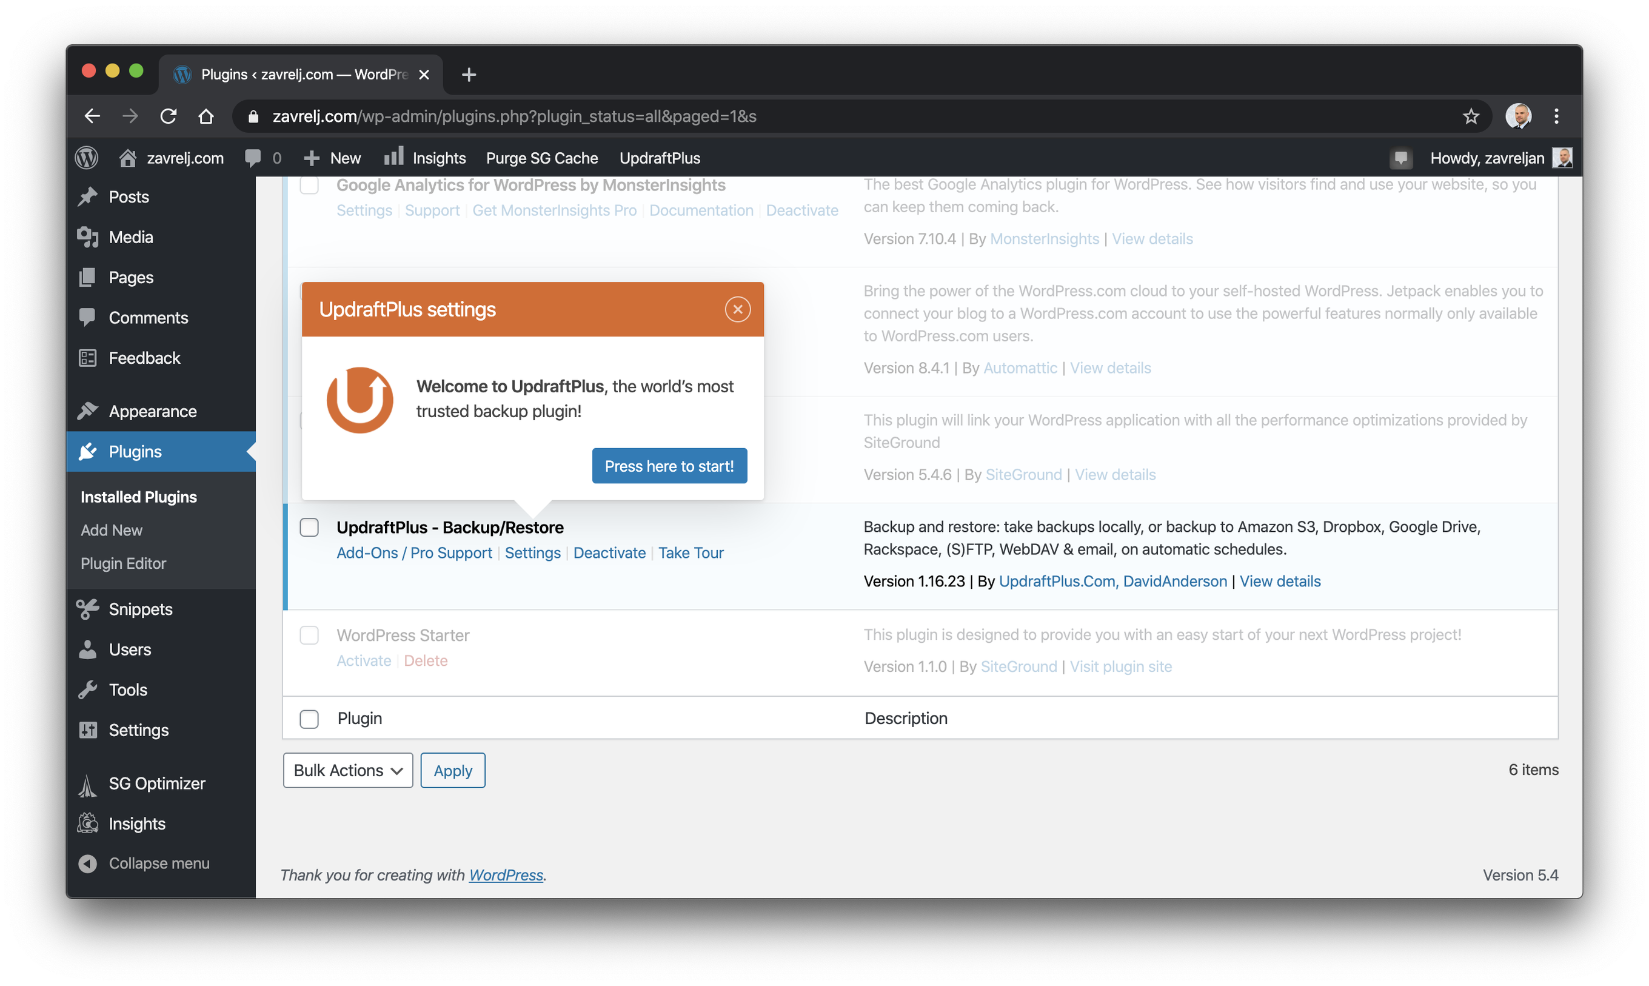Select Add New plugin submenu item
Screen dimensions: 1649x986
pos(112,530)
